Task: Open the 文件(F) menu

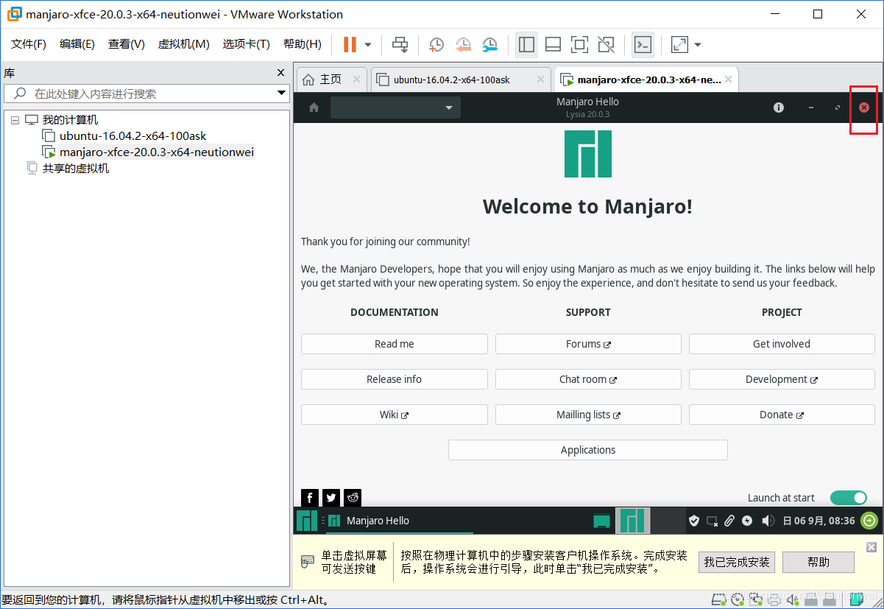Action: (x=29, y=44)
